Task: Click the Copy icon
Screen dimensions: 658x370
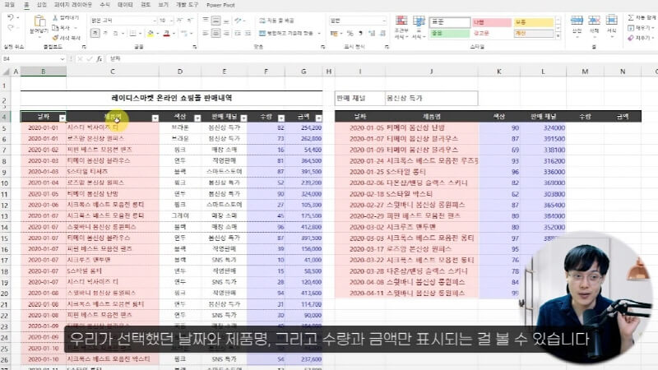Action: pyautogui.click(x=55, y=28)
